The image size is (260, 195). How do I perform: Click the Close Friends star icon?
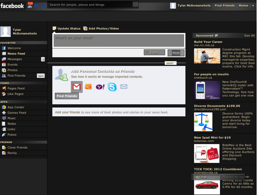4,148
